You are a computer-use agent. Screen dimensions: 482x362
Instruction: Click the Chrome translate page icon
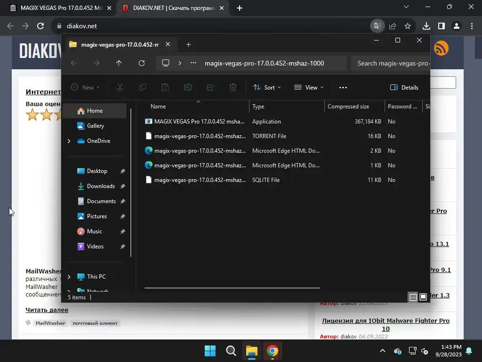(377, 26)
